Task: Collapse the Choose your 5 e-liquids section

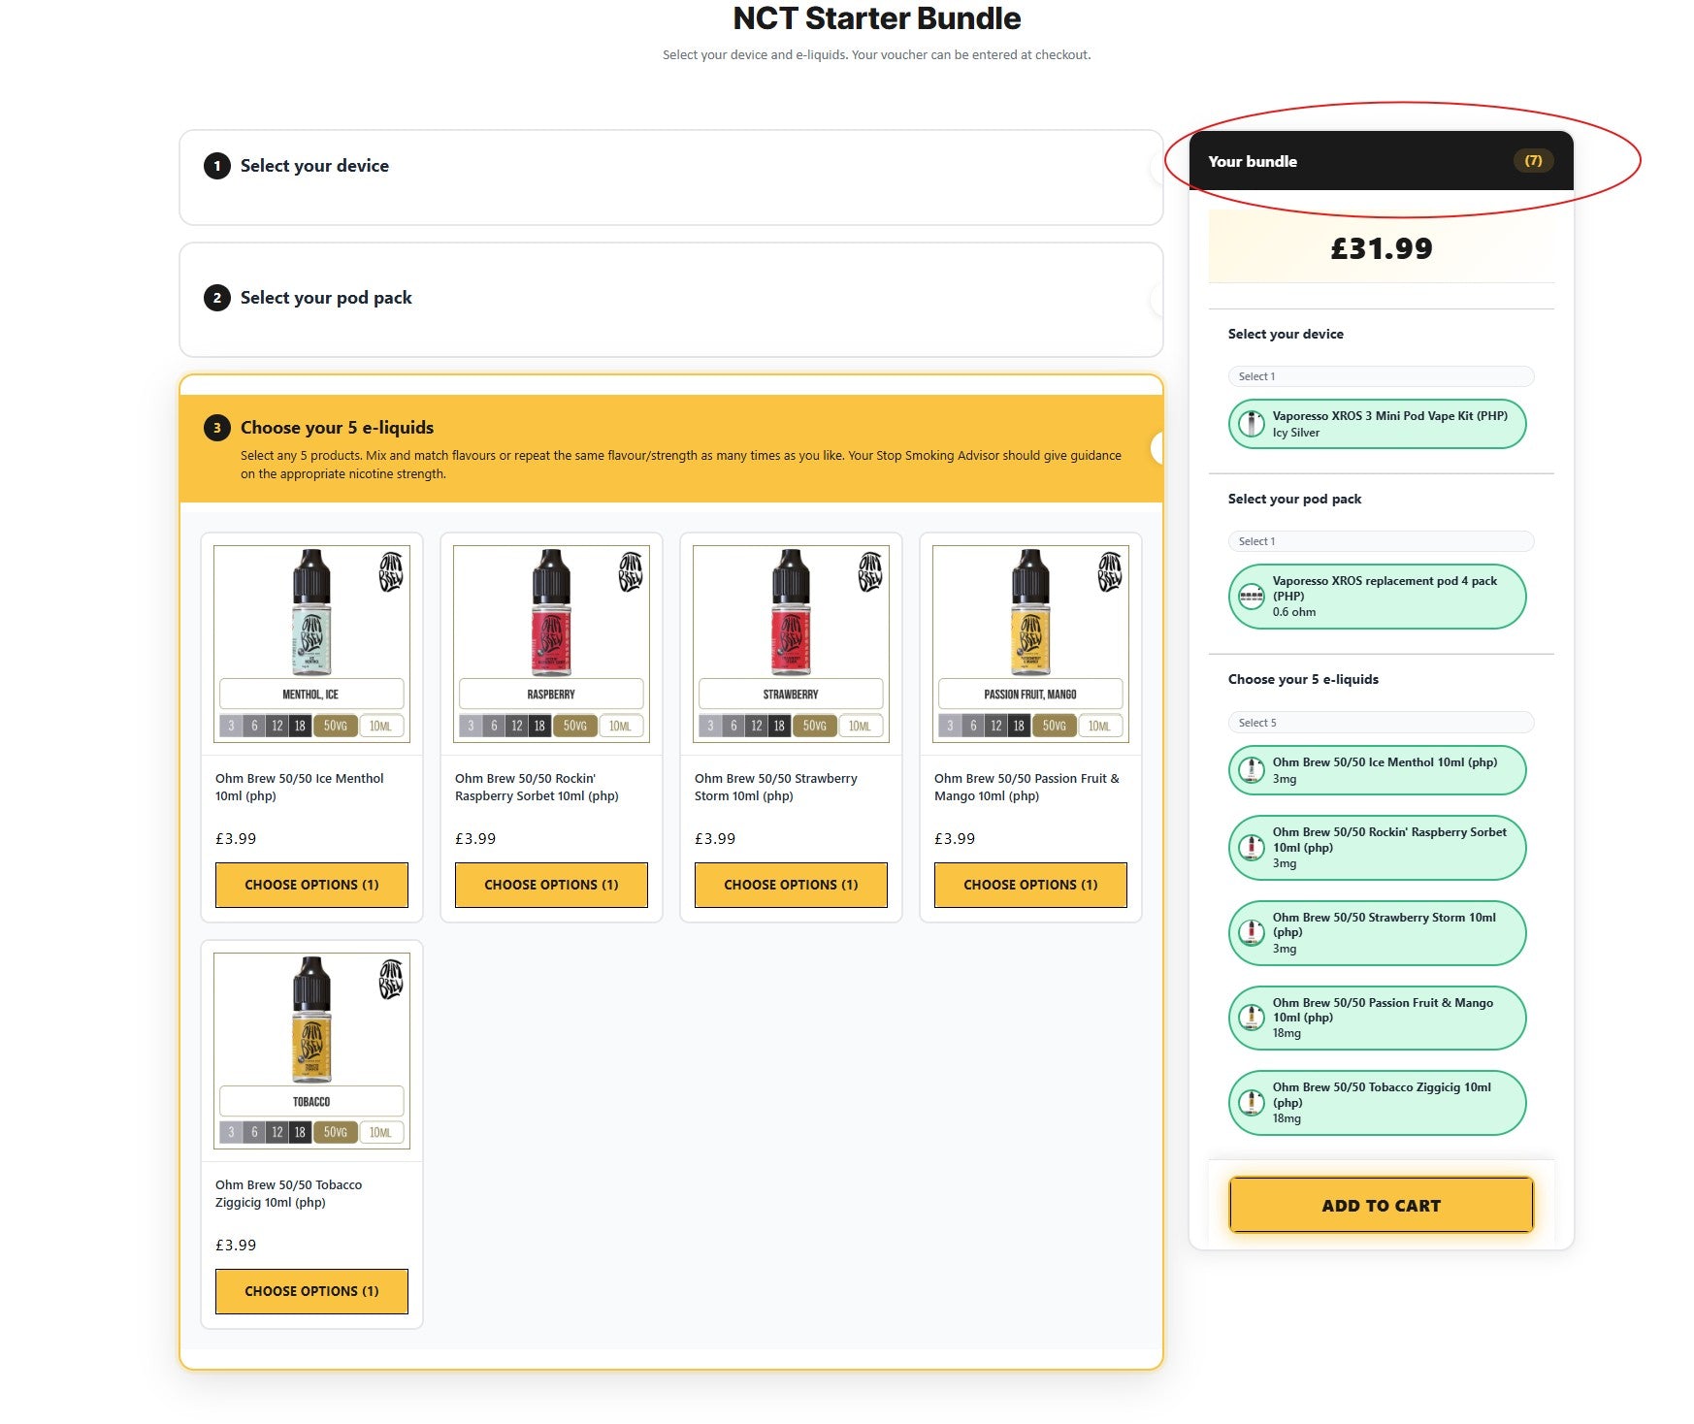Action: [x=1156, y=448]
